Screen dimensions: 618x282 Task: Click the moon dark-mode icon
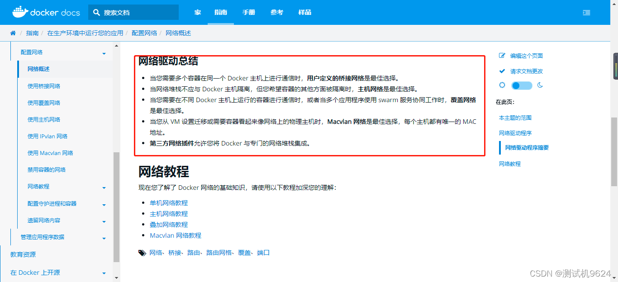(540, 85)
